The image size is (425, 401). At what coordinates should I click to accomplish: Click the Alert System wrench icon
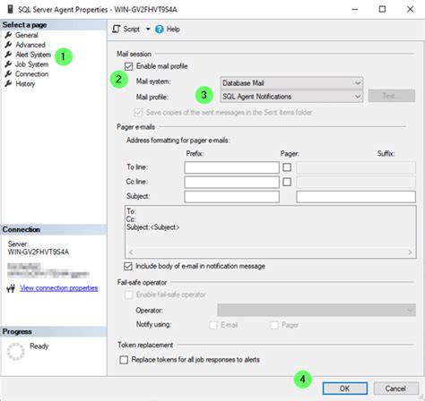pos(8,55)
